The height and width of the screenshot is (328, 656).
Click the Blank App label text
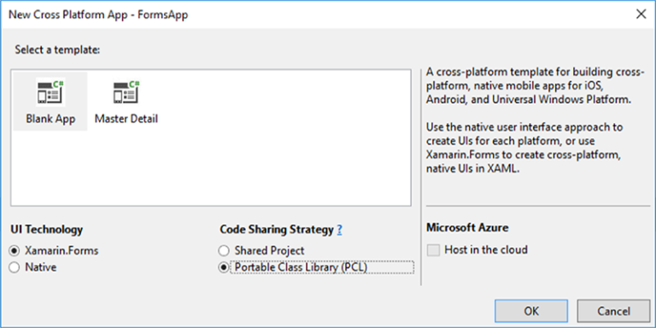50,119
